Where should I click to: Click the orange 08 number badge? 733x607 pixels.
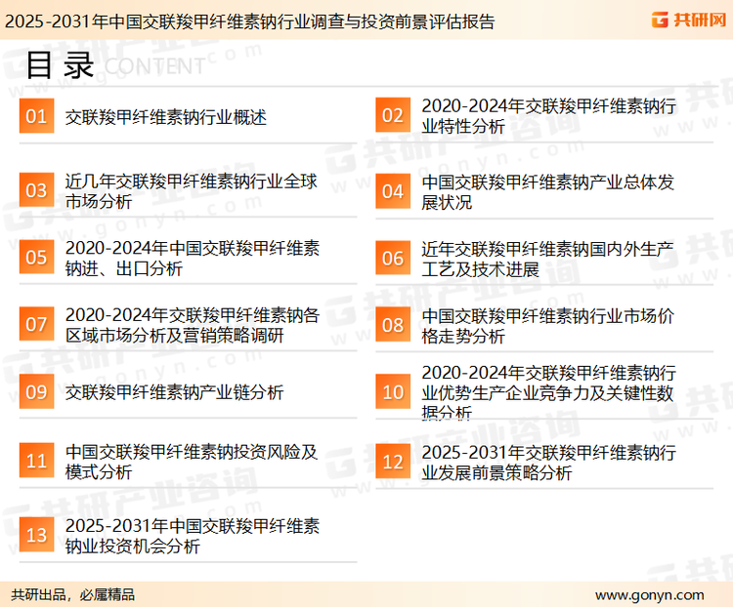click(393, 325)
